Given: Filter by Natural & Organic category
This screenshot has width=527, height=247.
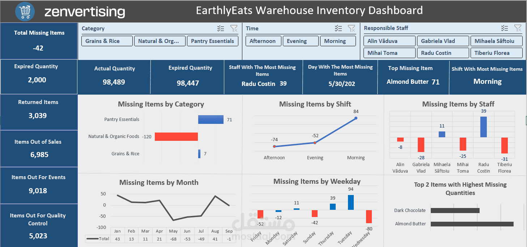Looking at the screenshot, I should coord(160,41).
